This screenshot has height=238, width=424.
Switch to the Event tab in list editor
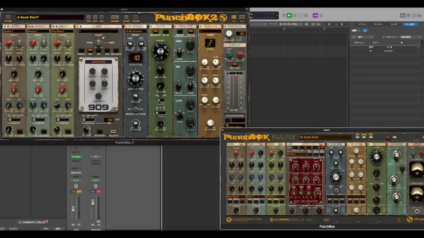click(362, 24)
